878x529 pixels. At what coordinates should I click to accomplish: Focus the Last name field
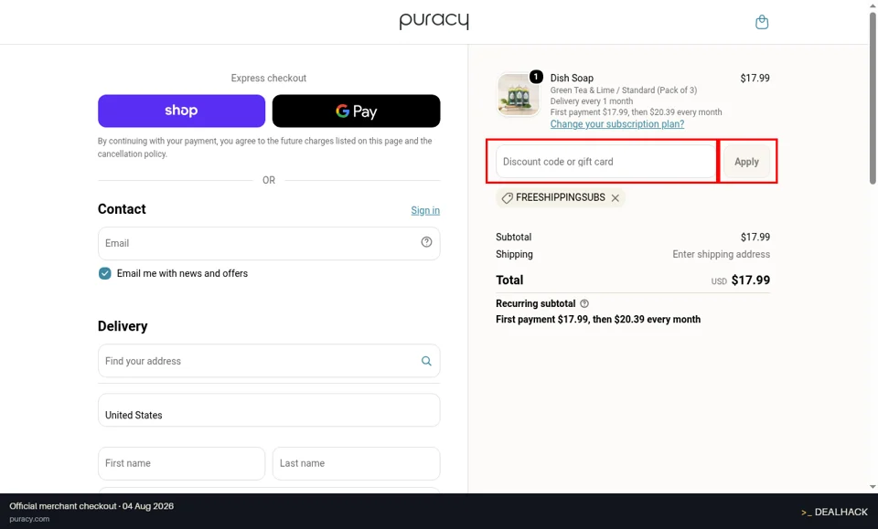(x=356, y=463)
